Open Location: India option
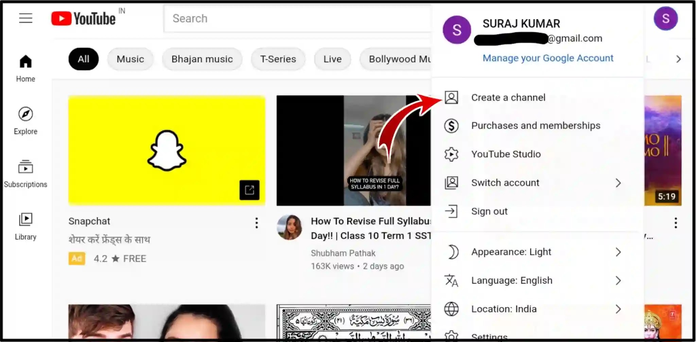 537,309
